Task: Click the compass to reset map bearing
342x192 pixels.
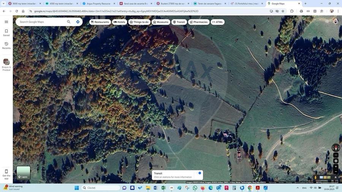Action: point(336,148)
